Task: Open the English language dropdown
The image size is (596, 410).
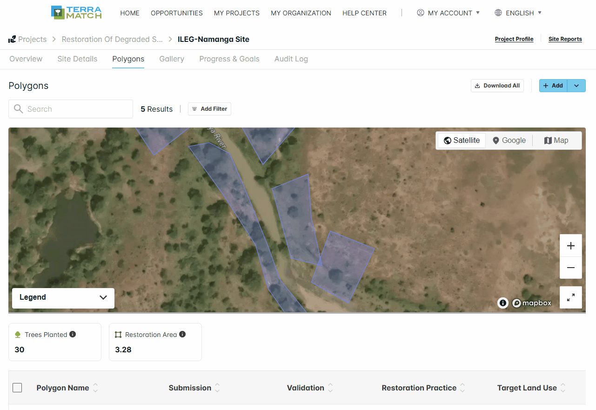Action: tap(518, 13)
